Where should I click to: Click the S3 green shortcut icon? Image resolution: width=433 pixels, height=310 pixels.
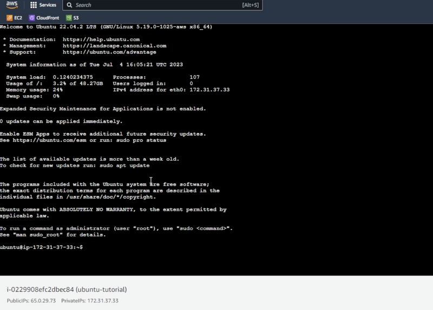(x=69, y=18)
